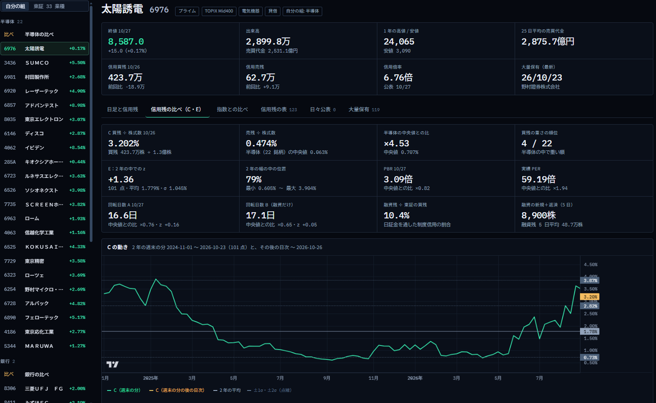Image resolution: width=656 pixels, height=403 pixels.
Task: Switch to the 自分の組 sidebar tab
Action: pyautogui.click(x=15, y=6)
